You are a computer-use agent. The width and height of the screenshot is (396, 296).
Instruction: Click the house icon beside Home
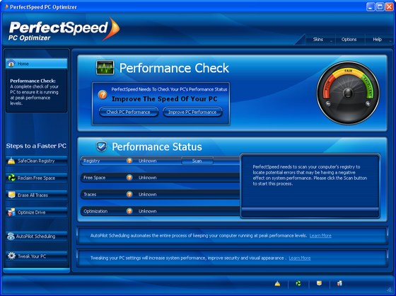point(11,64)
